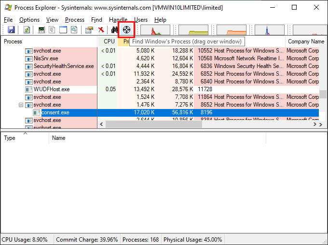
Task: Click the Save toolbar icon
Action: 11,30
